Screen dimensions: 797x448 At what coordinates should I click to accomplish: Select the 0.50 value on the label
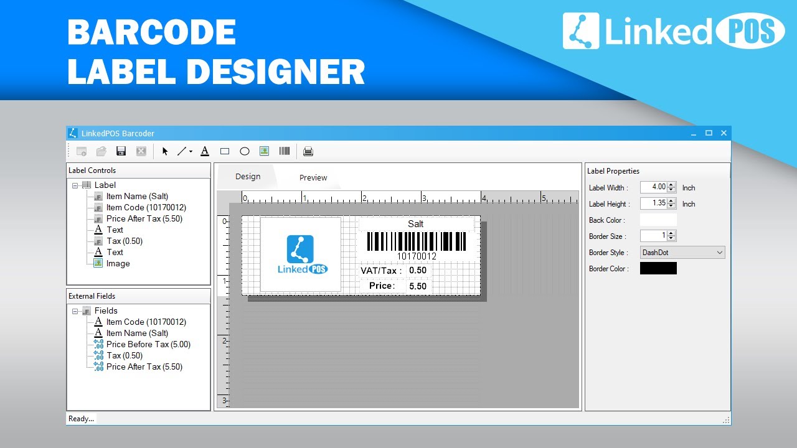tap(418, 271)
